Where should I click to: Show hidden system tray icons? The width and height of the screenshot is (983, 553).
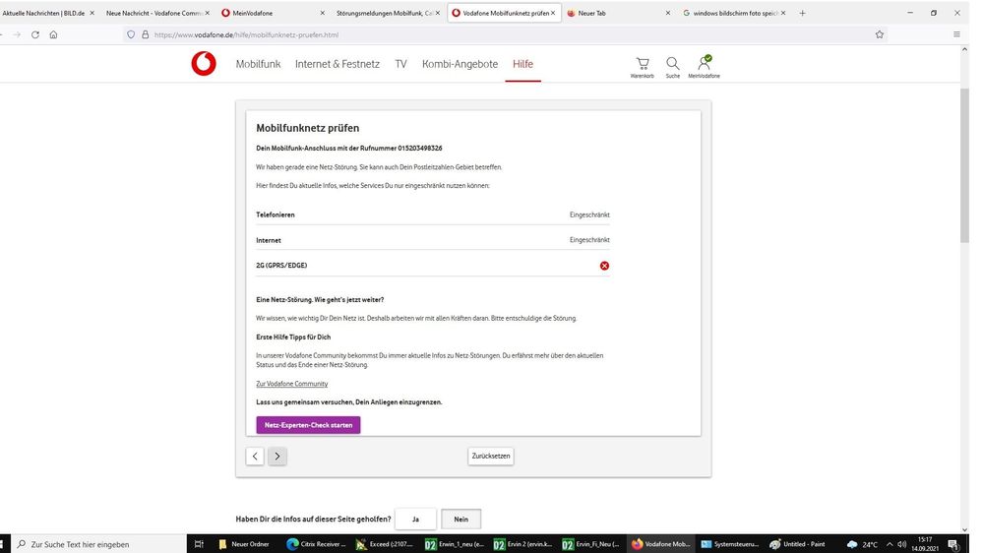click(x=889, y=544)
